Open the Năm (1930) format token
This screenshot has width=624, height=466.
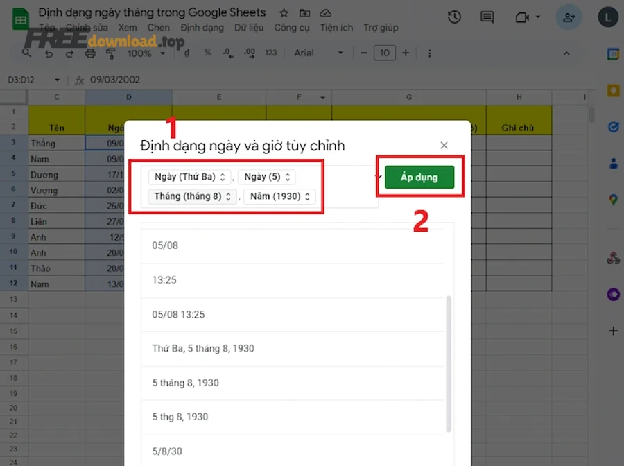point(280,196)
